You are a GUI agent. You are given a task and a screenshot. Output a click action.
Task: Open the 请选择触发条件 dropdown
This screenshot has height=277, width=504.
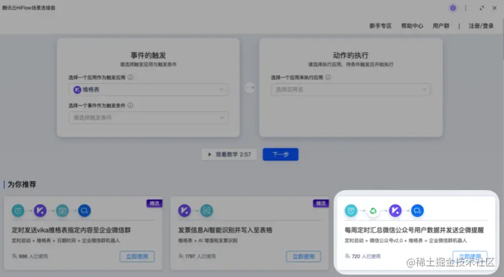click(x=149, y=117)
